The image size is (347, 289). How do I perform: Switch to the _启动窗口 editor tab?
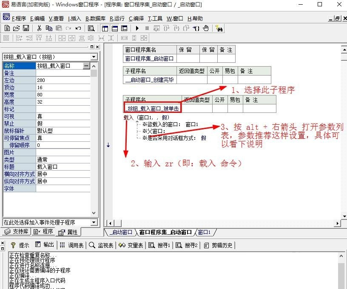[x=122, y=232]
